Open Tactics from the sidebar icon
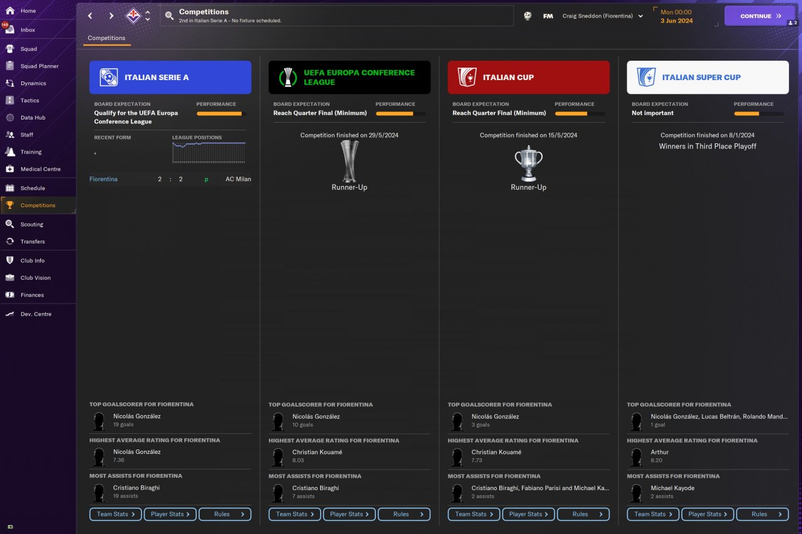The image size is (802, 534). coord(9,100)
